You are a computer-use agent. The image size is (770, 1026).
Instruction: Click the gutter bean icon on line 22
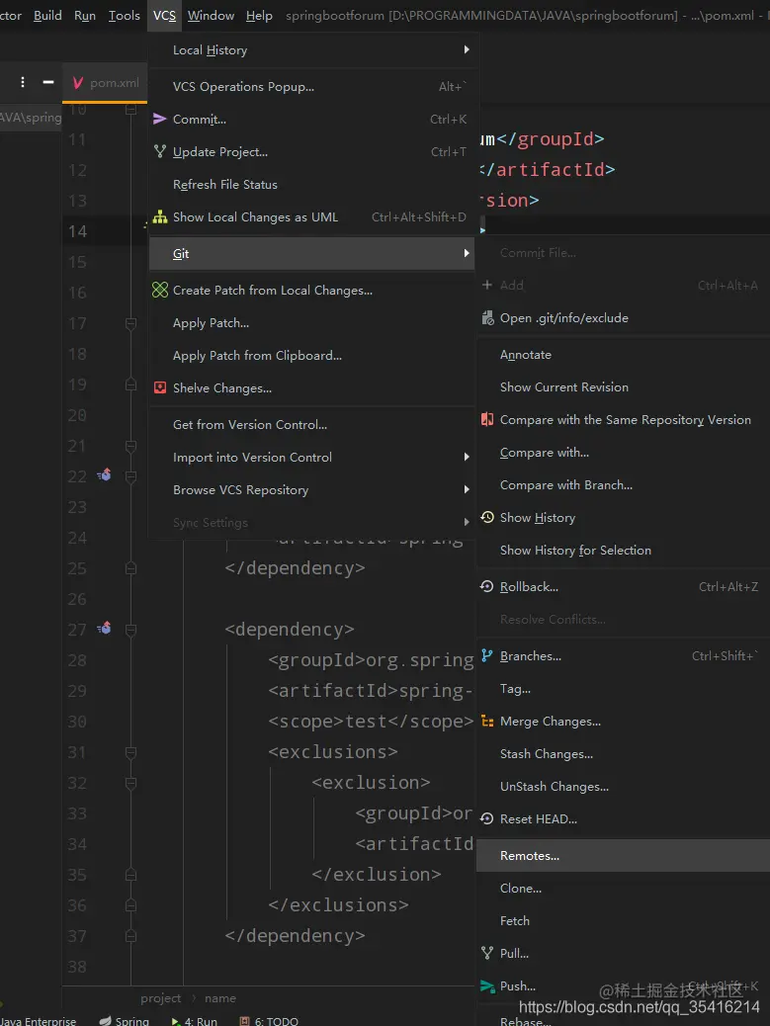click(x=104, y=475)
